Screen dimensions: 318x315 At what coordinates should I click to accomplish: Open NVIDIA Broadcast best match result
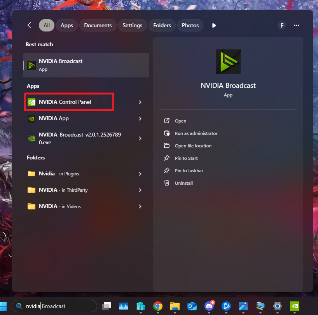click(x=86, y=65)
